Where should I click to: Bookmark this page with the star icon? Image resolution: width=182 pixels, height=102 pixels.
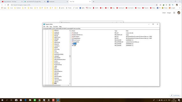157,5
